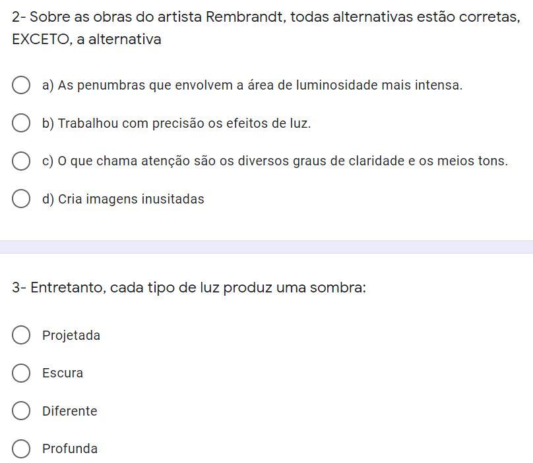The image size is (533, 463).
Task: Click question 3 heading 'Entretanto, cada tipo de luz'
Action: coord(189,288)
